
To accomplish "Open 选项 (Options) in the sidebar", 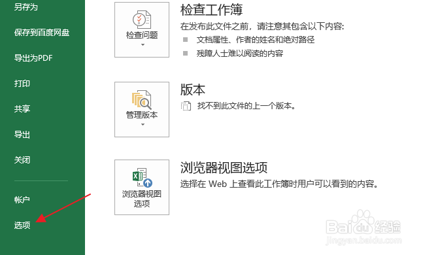I will click(x=22, y=225).
